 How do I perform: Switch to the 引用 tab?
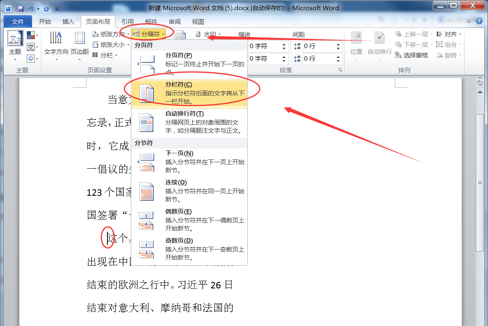point(128,22)
